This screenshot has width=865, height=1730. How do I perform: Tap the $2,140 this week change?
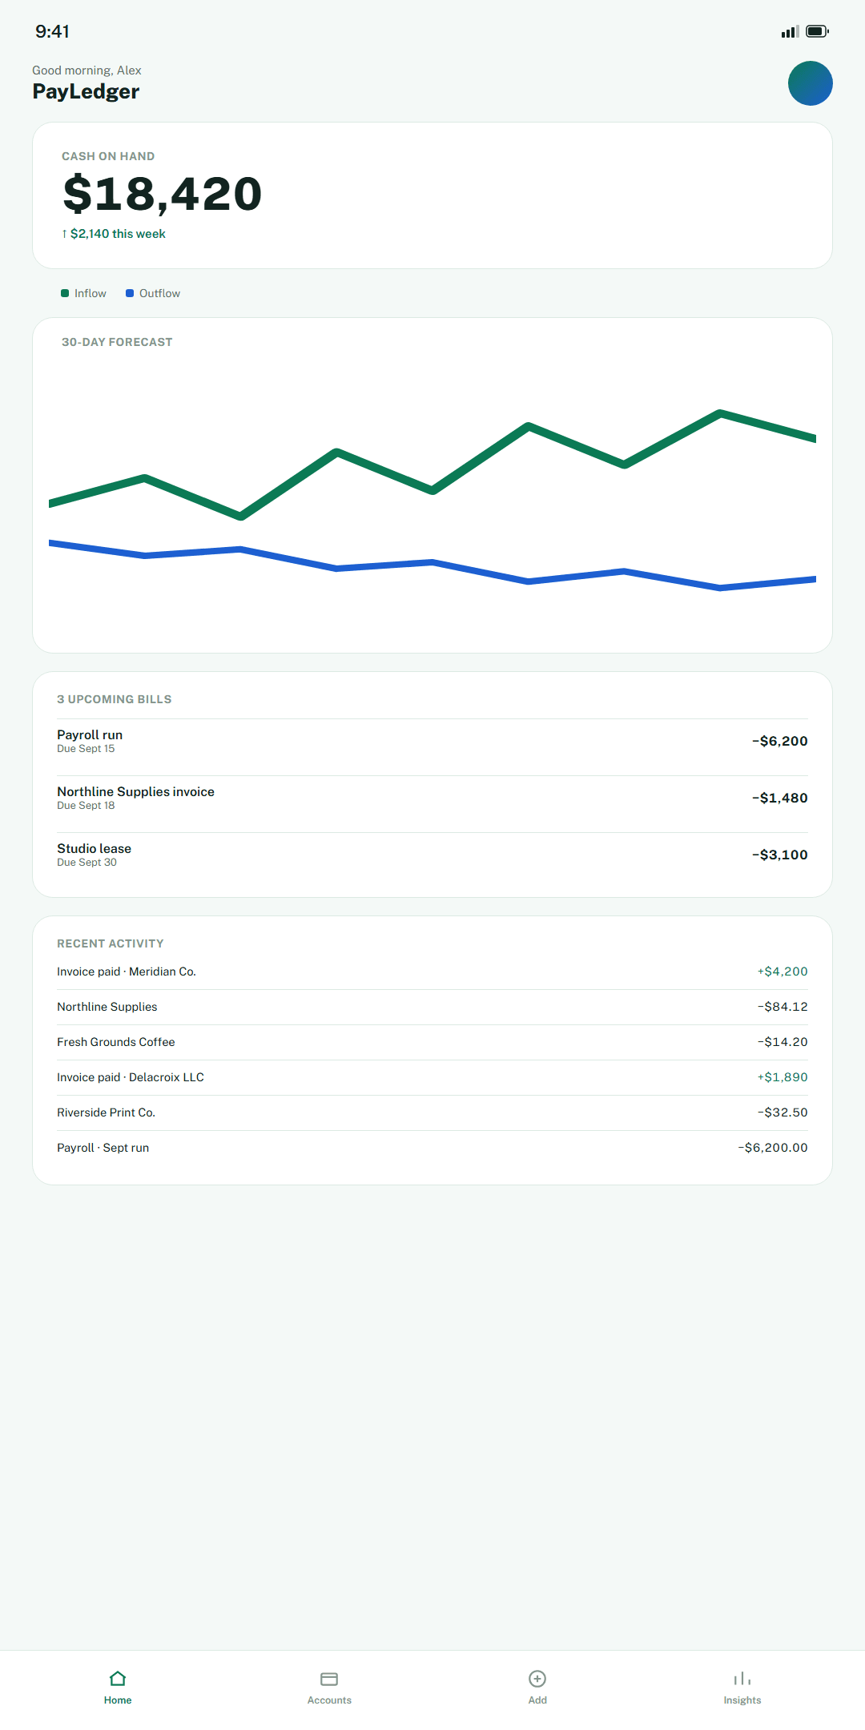tap(114, 234)
